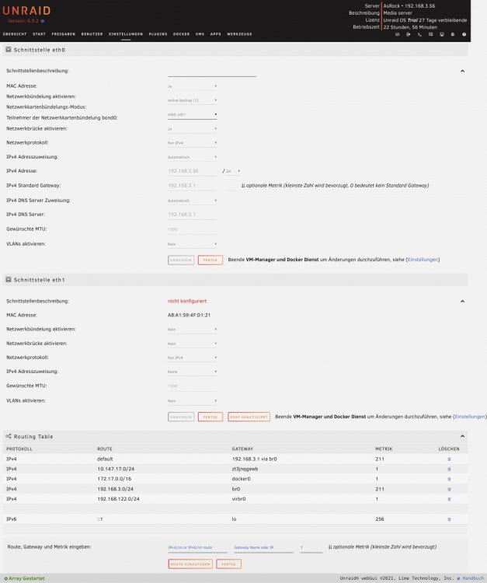The height and width of the screenshot is (583, 487).
Task: Collapse the Routing Table section
Action: [462, 436]
